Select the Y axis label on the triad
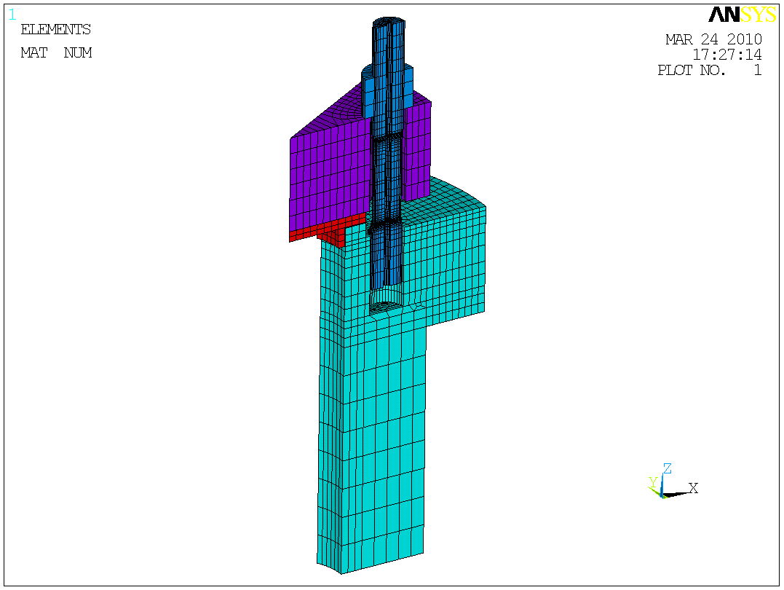The width and height of the screenshot is (784, 590). [x=652, y=481]
